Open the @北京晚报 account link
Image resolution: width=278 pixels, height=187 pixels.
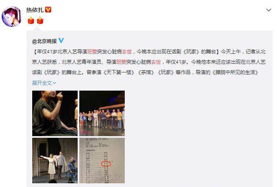(x=44, y=41)
